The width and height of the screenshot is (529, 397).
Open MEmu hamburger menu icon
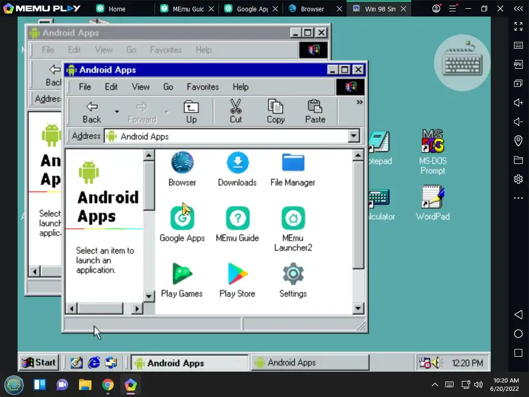click(453, 8)
